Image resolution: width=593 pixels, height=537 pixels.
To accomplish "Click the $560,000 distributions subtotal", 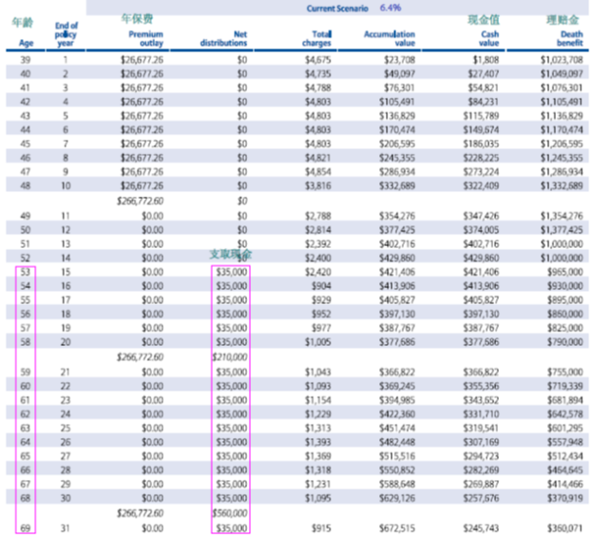I will (230, 513).
